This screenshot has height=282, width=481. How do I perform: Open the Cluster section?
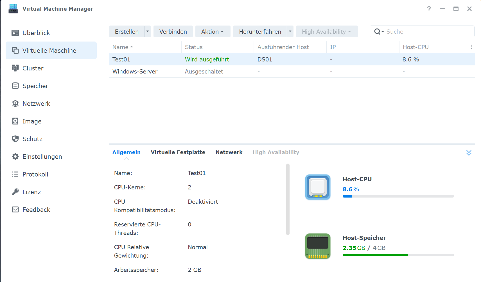pos(33,68)
